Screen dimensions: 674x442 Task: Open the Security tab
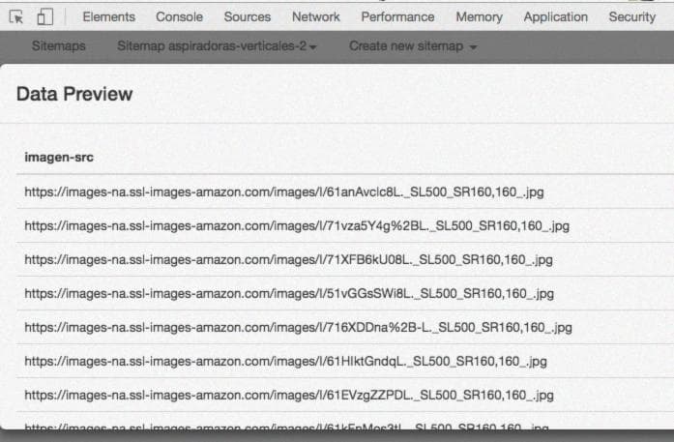click(631, 16)
